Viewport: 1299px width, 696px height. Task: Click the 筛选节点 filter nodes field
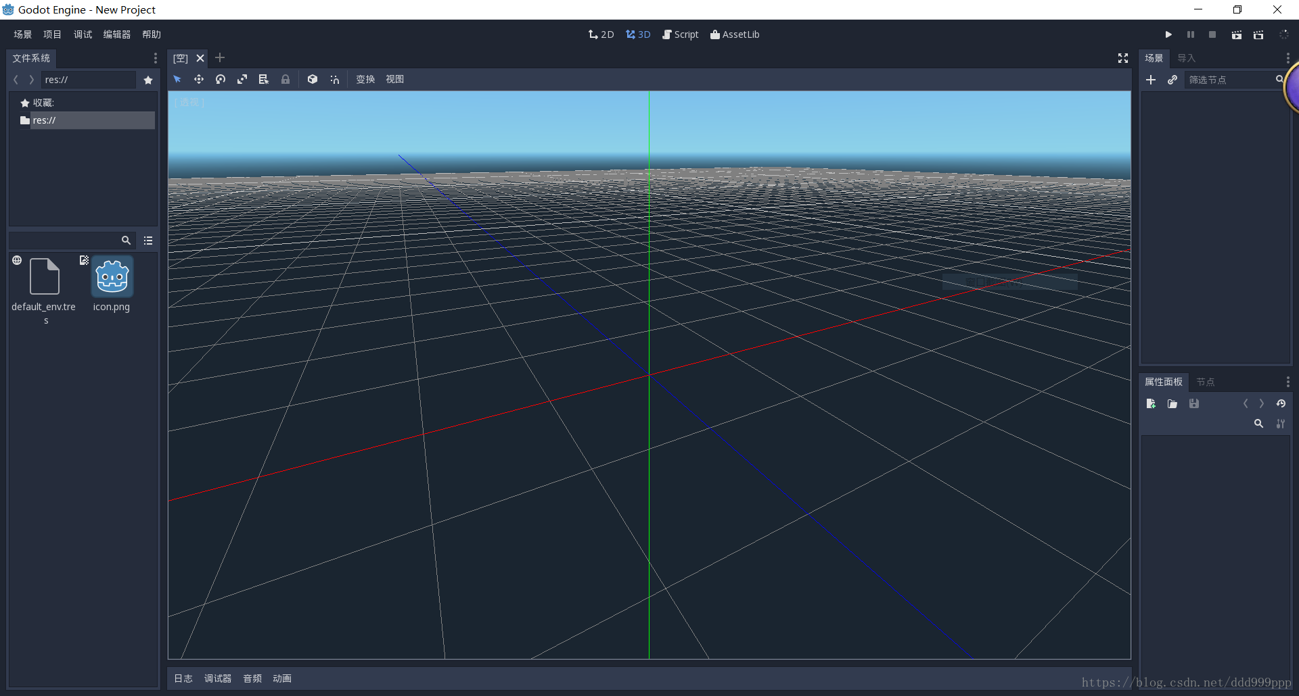[1235, 80]
